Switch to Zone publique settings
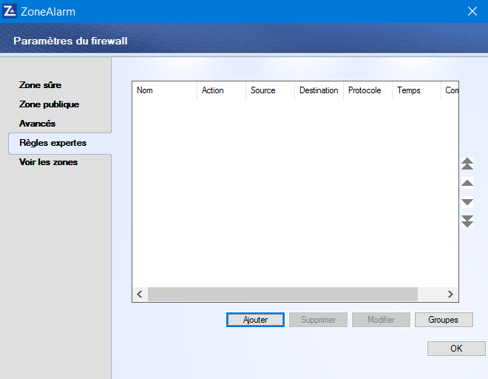 point(49,104)
